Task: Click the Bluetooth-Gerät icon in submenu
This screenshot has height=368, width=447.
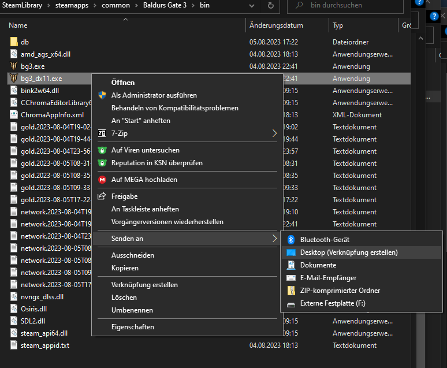Action: click(x=292, y=240)
